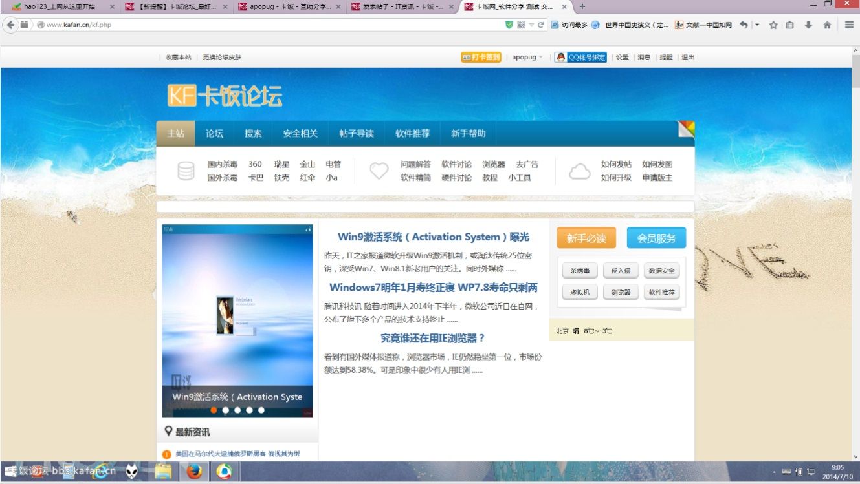Open the 360 browser icon on taskbar
Screen dimensions: 860x484
click(x=224, y=472)
